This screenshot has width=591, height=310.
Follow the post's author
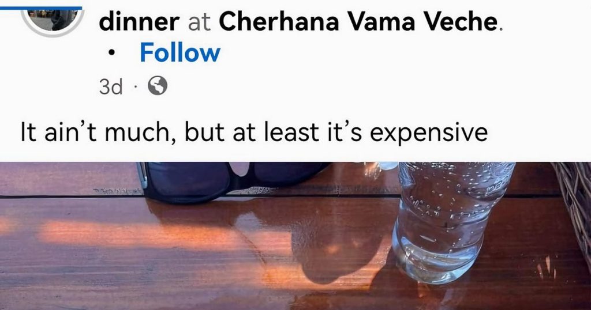(179, 53)
